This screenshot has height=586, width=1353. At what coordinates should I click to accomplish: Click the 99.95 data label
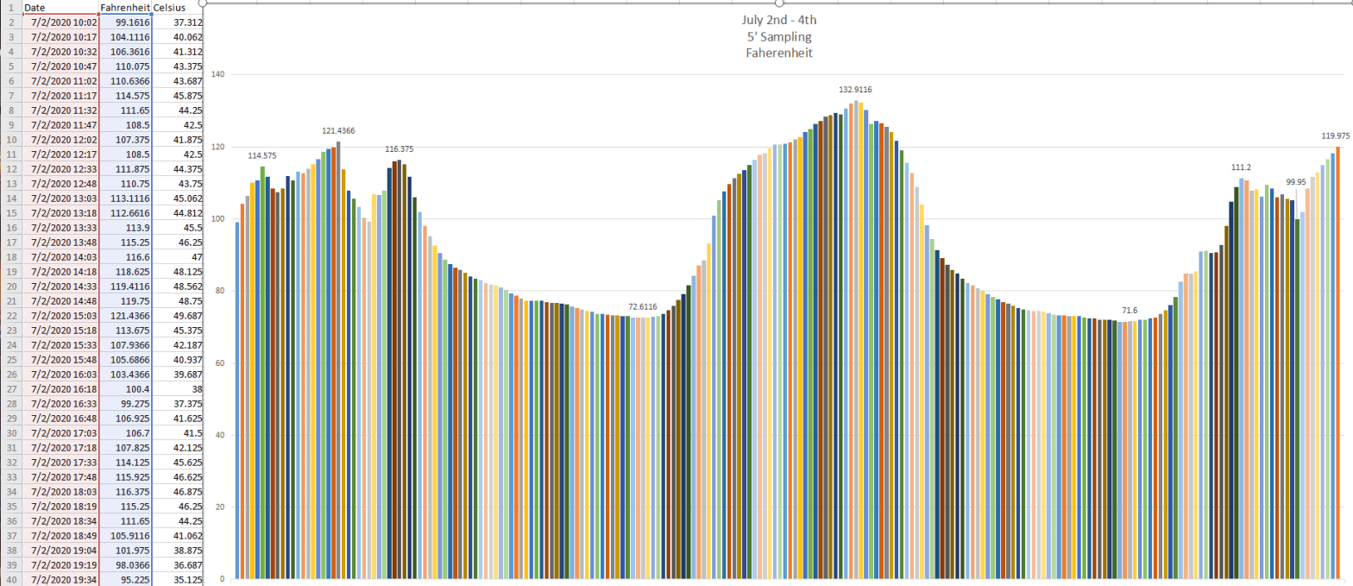1295,183
